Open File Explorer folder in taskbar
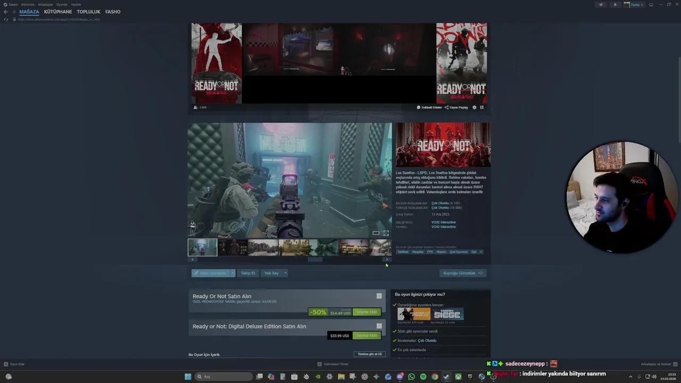This screenshot has height=383, width=681. point(341,377)
